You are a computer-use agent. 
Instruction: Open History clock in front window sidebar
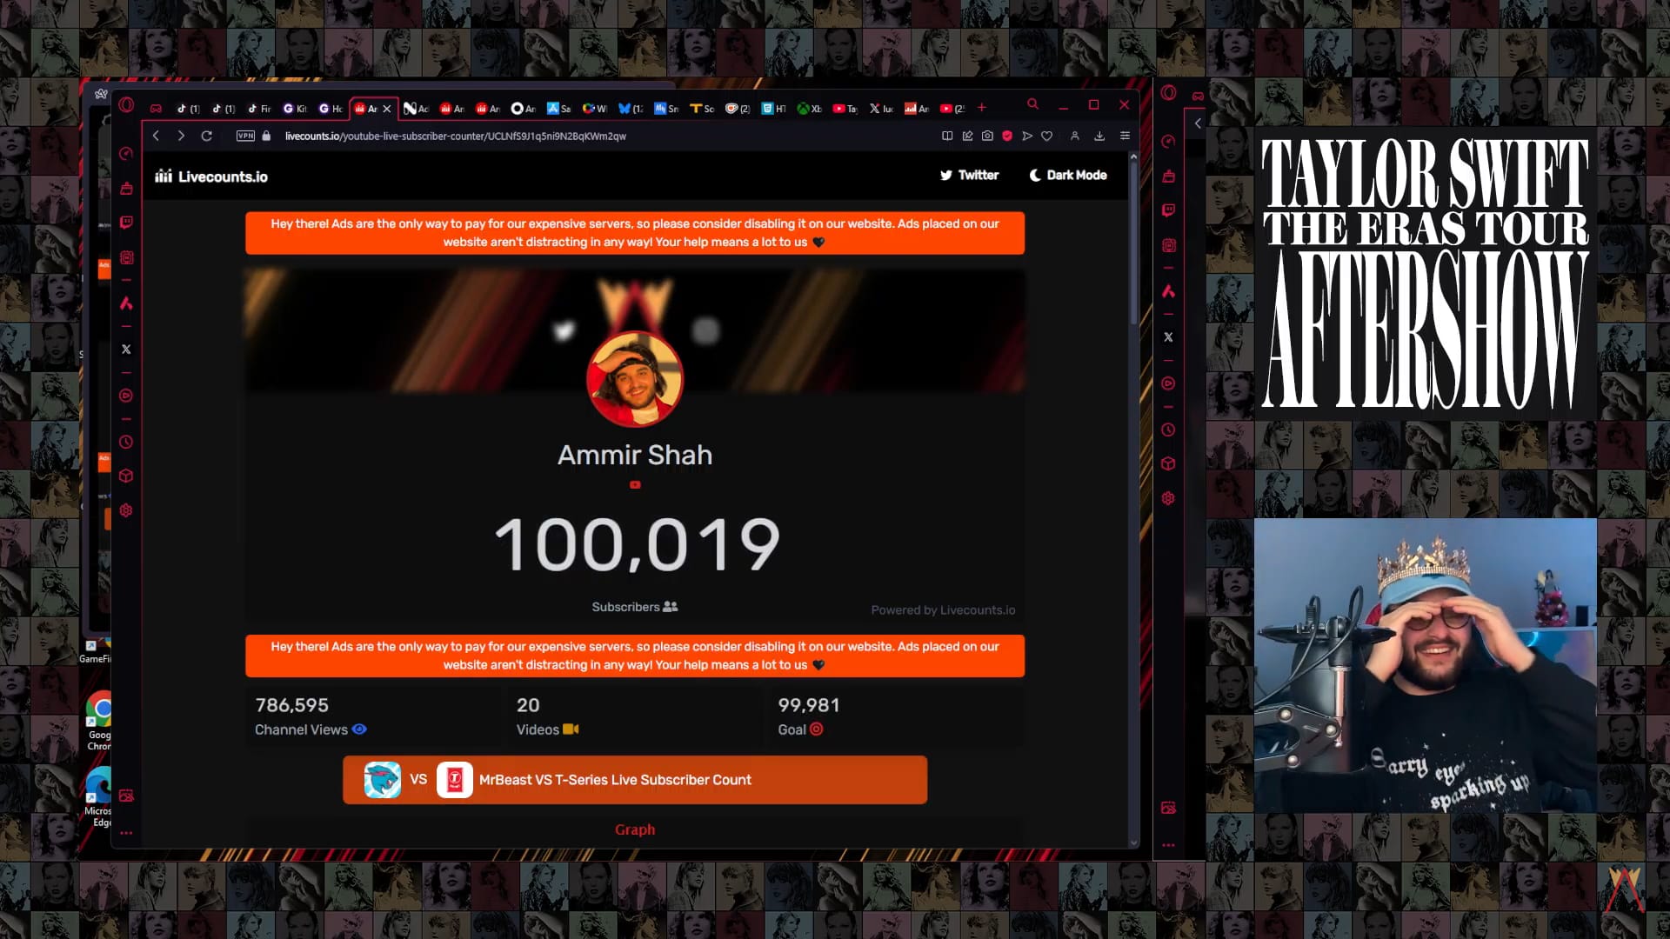126,443
